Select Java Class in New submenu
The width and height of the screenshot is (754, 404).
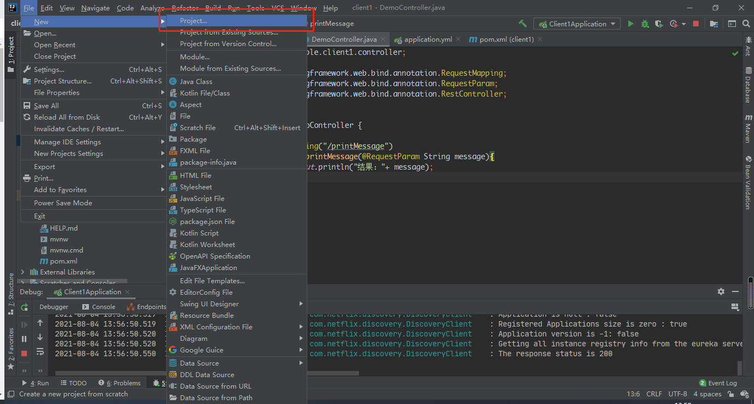tap(237, 82)
